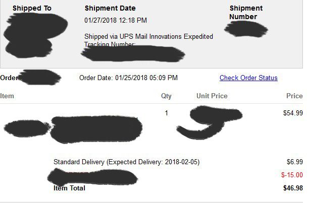Screen dimensions: 309x203
Task: Click the red -$15.00 discount amount
Action: tap(292, 175)
